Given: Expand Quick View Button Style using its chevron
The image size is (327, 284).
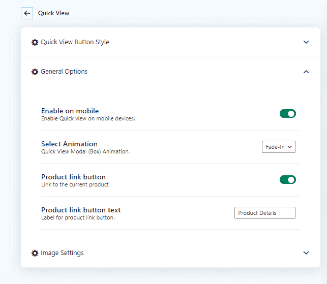Looking at the screenshot, I should [x=306, y=42].
